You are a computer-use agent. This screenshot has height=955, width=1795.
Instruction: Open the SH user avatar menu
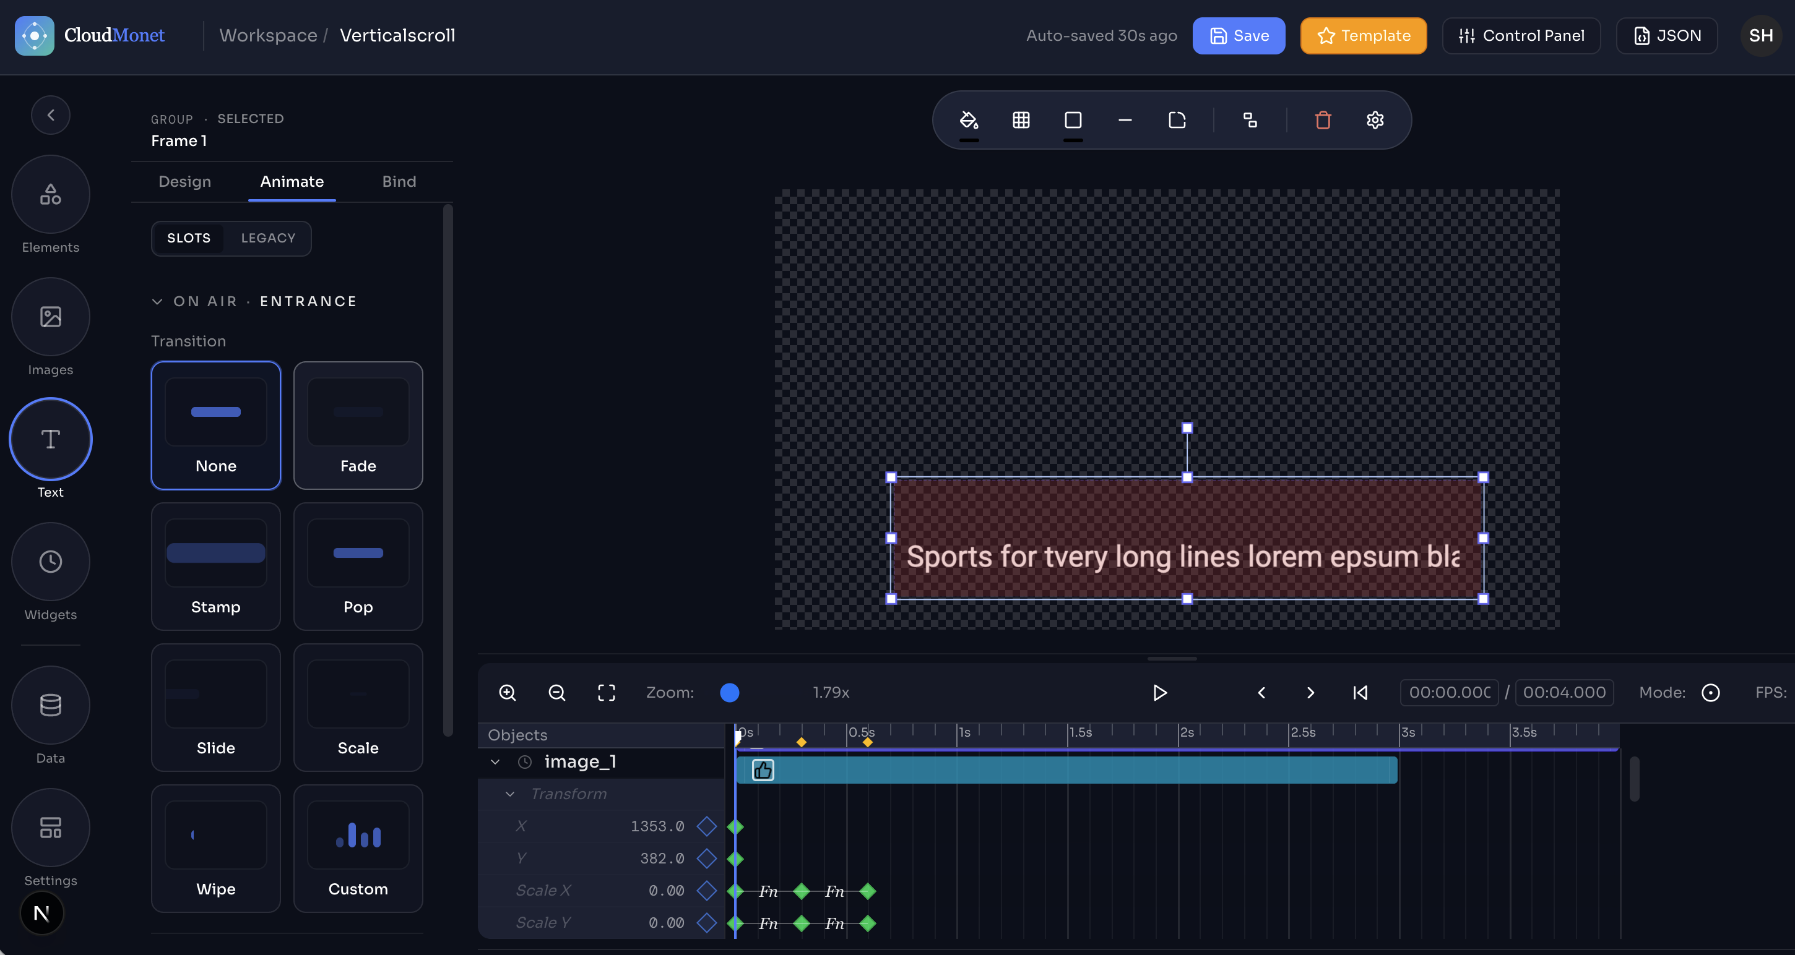(x=1760, y=35)
